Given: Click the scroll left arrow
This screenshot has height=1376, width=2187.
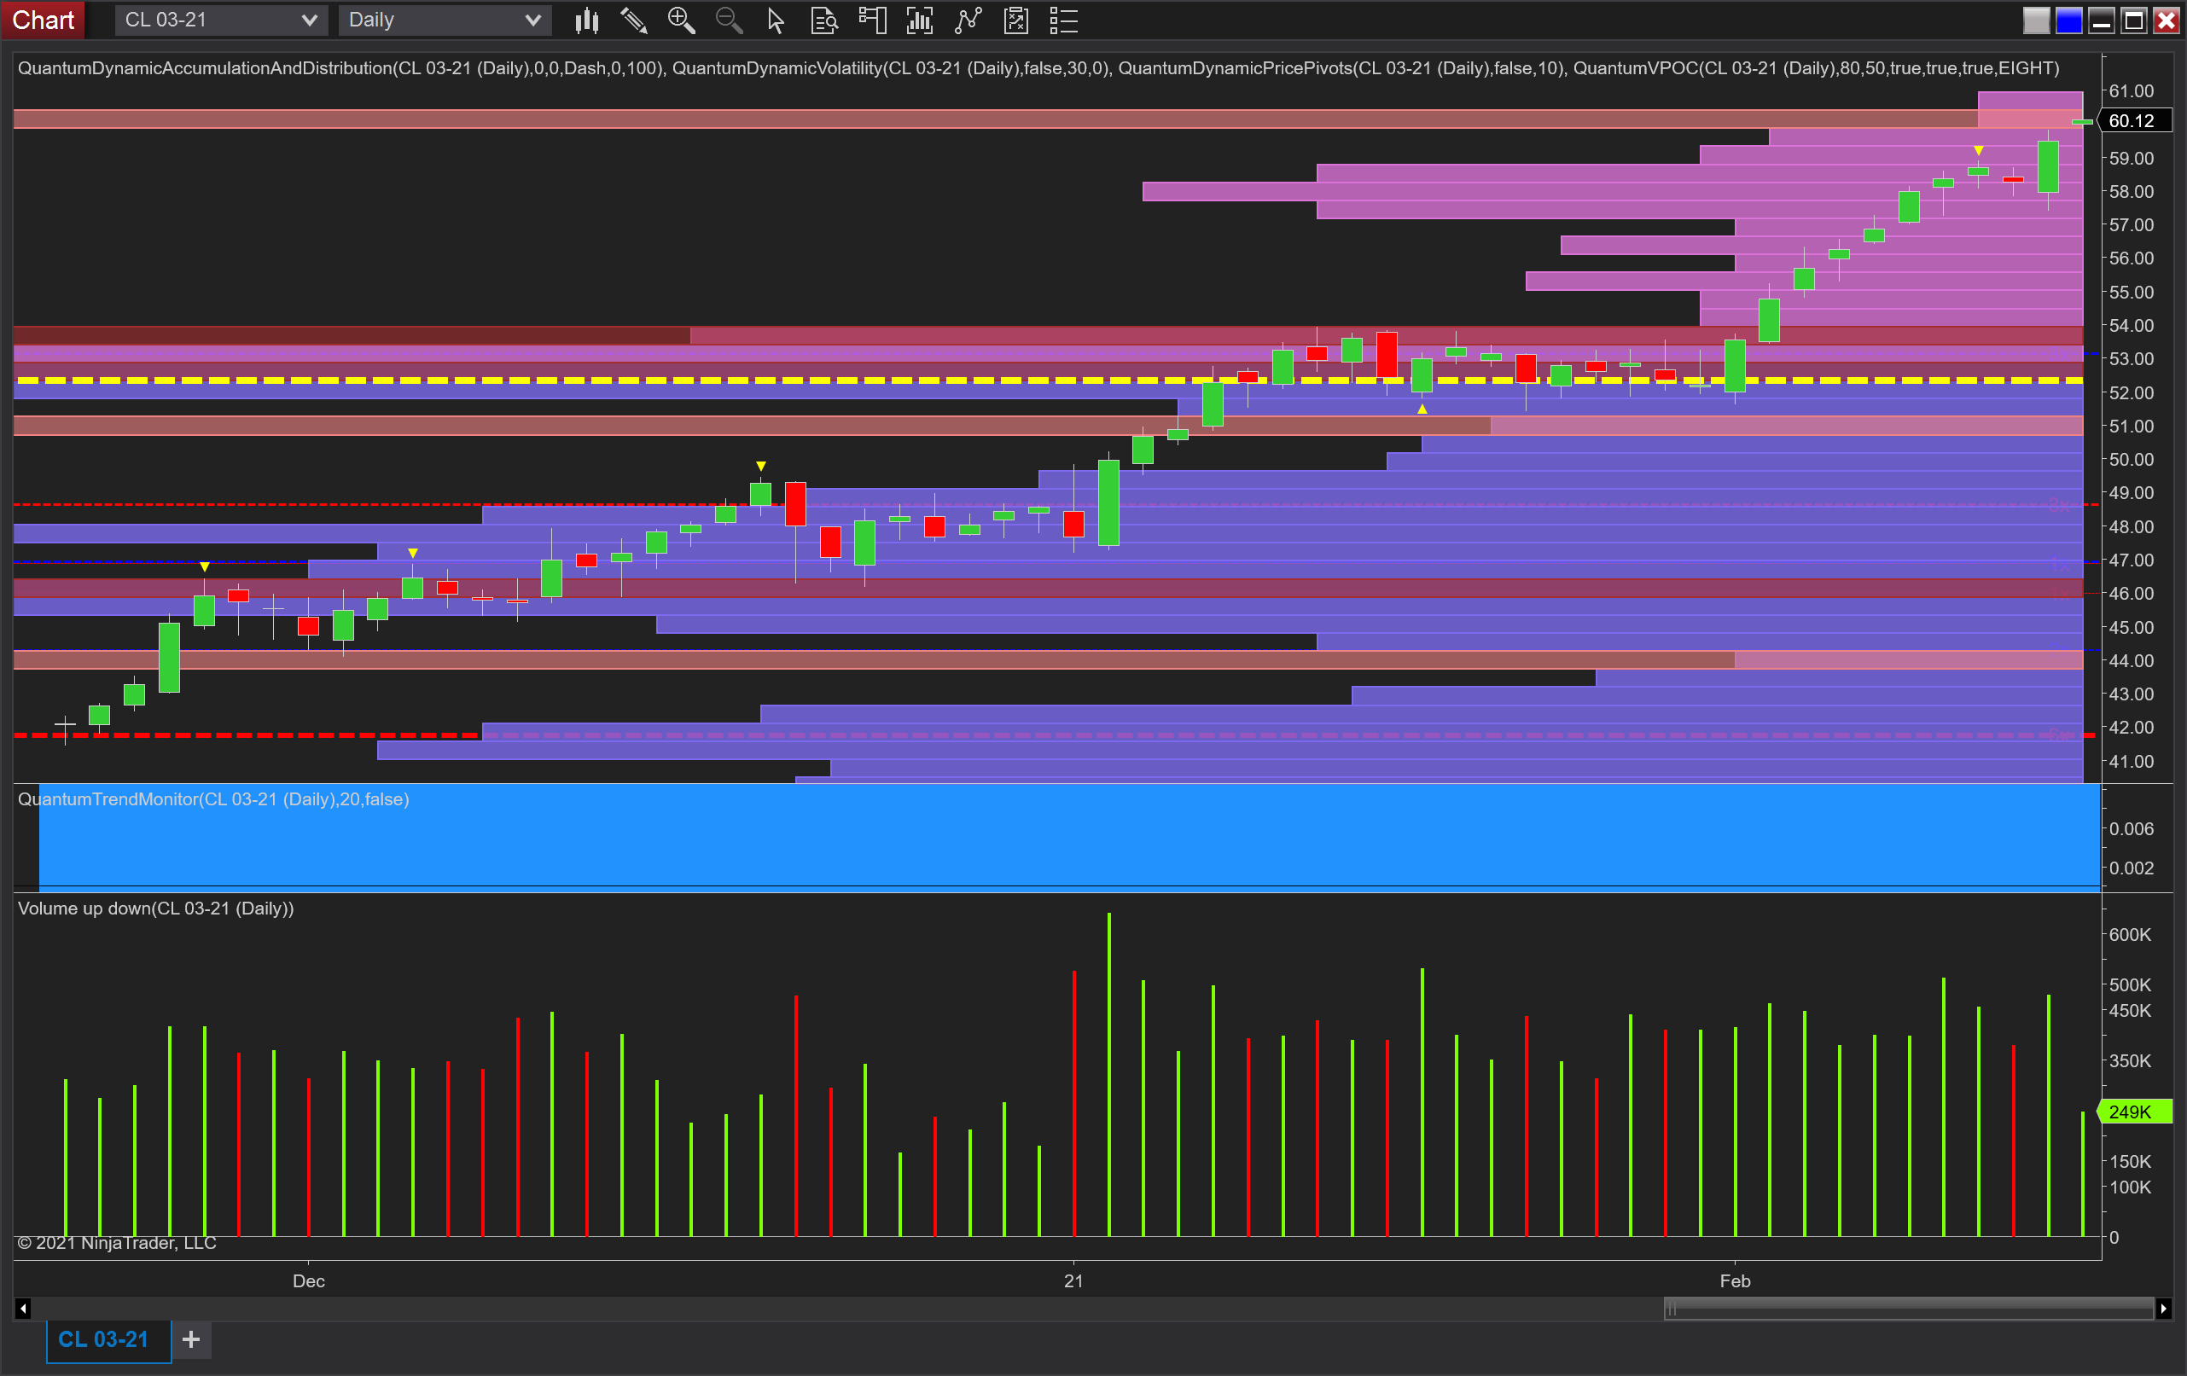Looking at the screenshot, I should pyautogui.click(x=24, y=1309).
